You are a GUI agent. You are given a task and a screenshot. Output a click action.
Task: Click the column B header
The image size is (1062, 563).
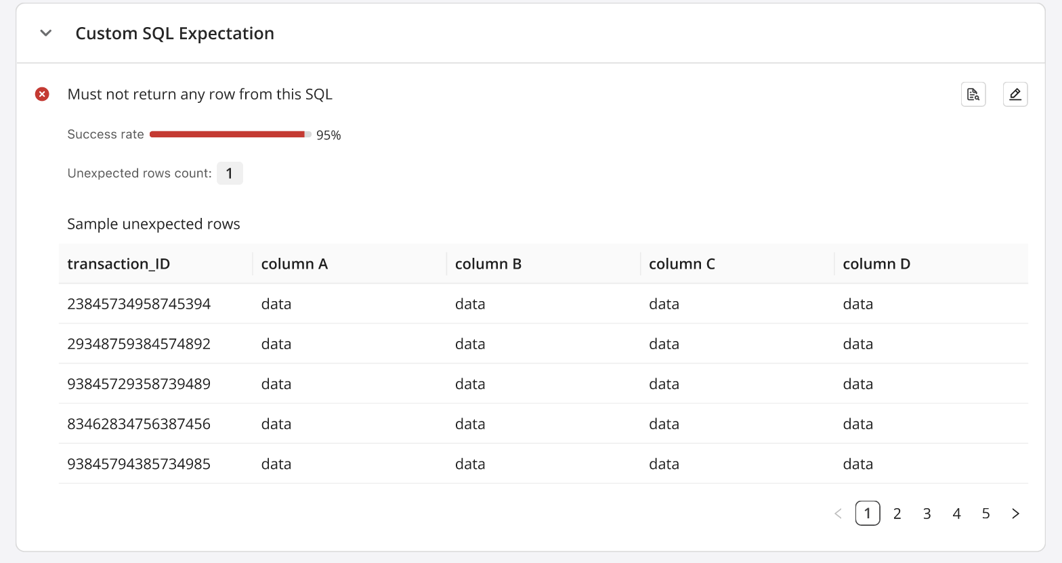(488, 264)
